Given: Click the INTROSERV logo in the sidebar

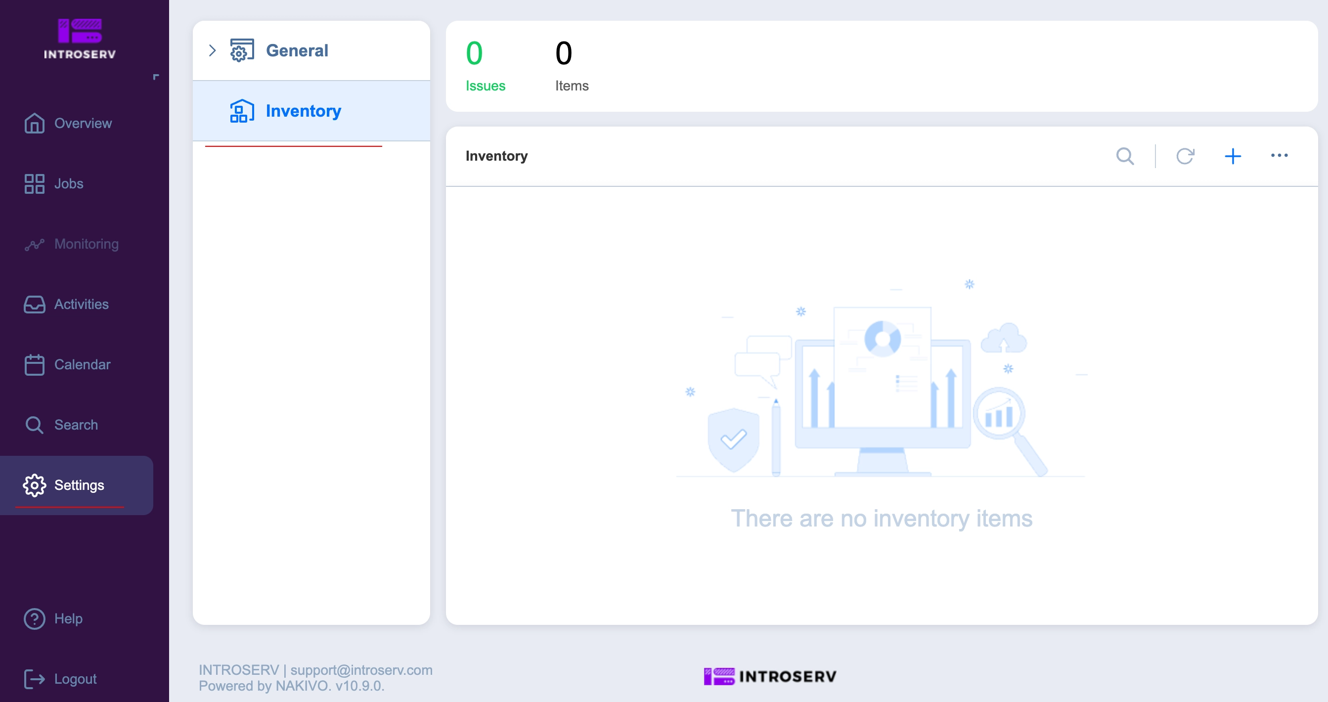Looking at the screenshot, I should coord(80,39).
